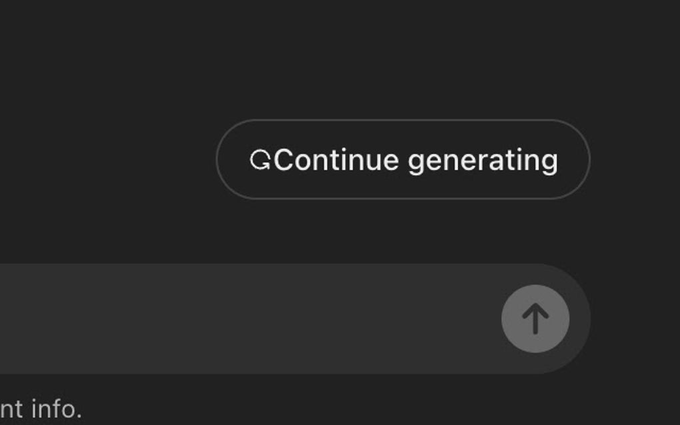This screenshot has height=425, width=680.
Task: Click the Continue generating button
Action: point(403,159)
